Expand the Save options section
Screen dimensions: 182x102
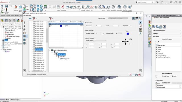click(167, 36)
